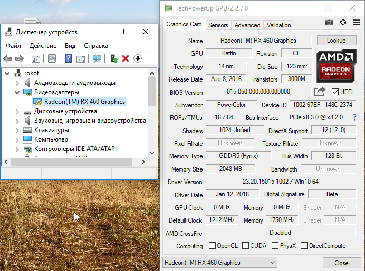Click the update driver toolbar icon
The height and width of the screenshot is (271, 365).
coord(114,58)
